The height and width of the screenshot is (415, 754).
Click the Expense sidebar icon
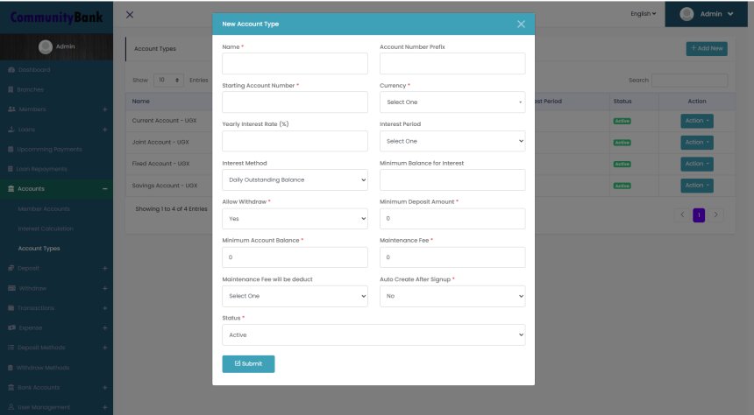(x=11, y=327)
